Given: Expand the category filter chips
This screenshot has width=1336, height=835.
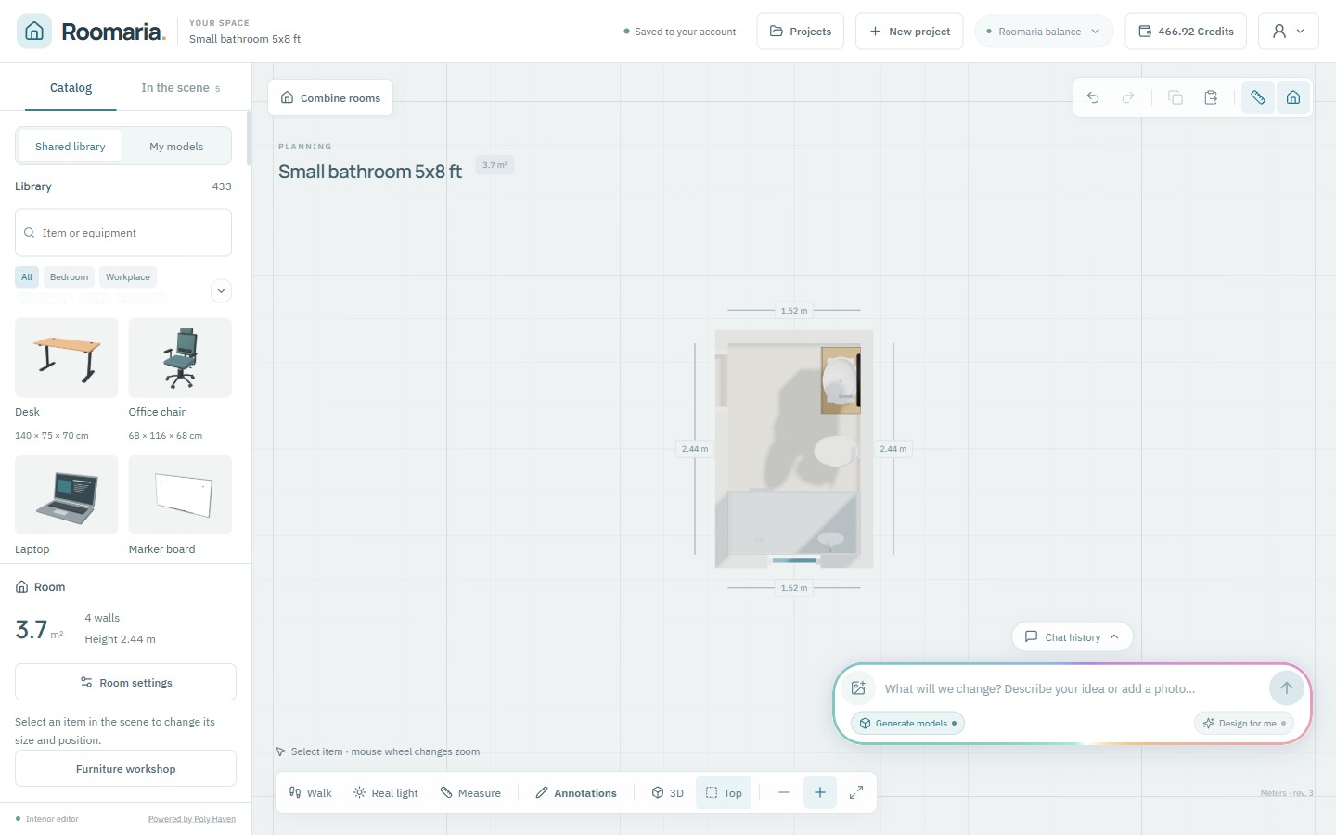Looking at the screenshot, I should pyautogui.click(x=221, y=290).
